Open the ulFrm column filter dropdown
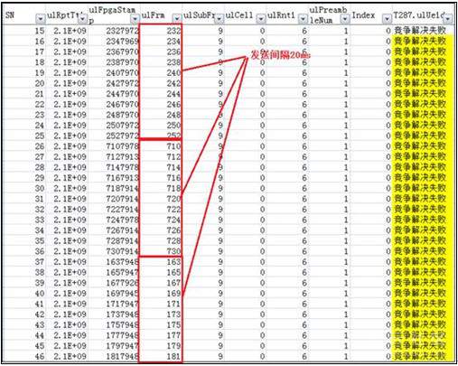 coord(177,20)
